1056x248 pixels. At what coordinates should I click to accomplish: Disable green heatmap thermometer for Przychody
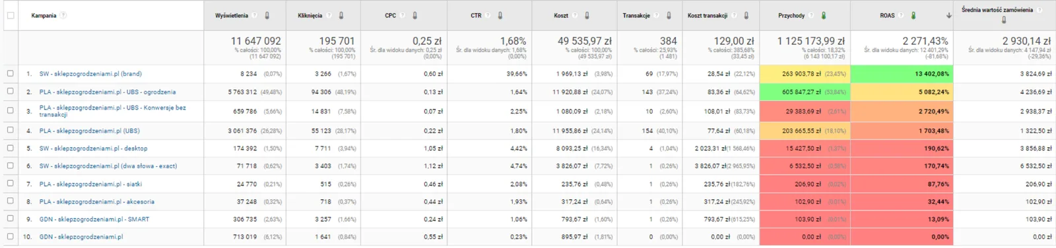pyautogui.click(x=823, y=15)
